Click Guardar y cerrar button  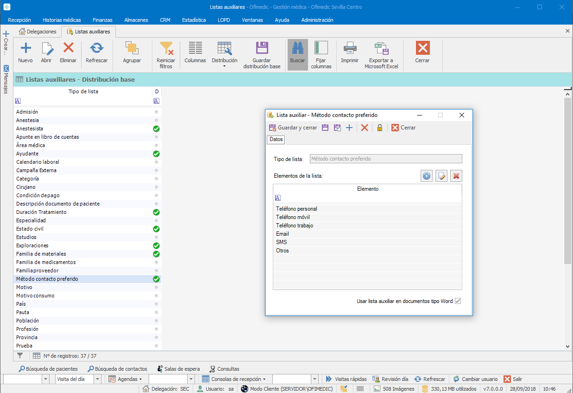pyautogui.click(x=293, y=128)
